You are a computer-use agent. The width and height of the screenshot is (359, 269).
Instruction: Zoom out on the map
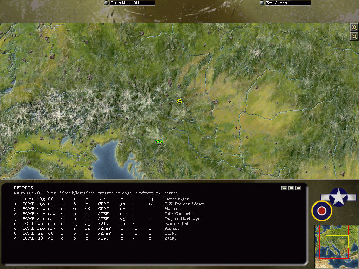[354, 36]
